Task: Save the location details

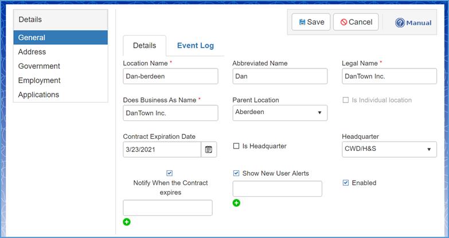Action: click(311, 22)
